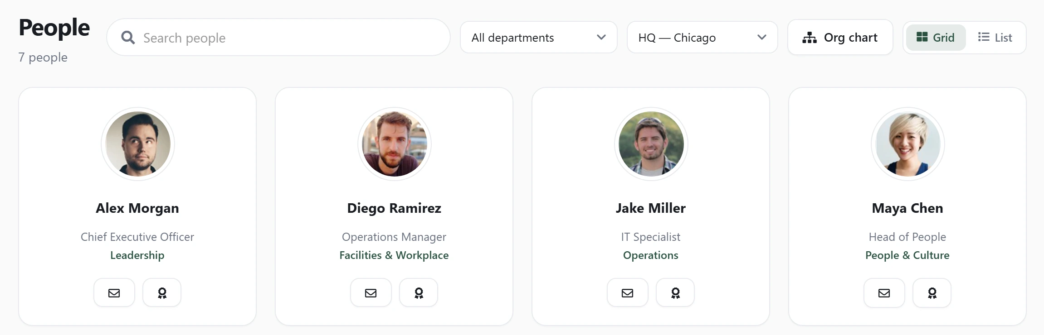Email Maya Chen via envelope icon

[884, 293]
